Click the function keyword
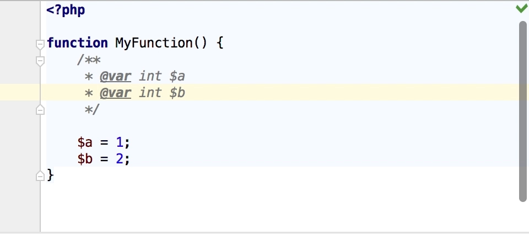Screen dimensions: 529x234 77,43
